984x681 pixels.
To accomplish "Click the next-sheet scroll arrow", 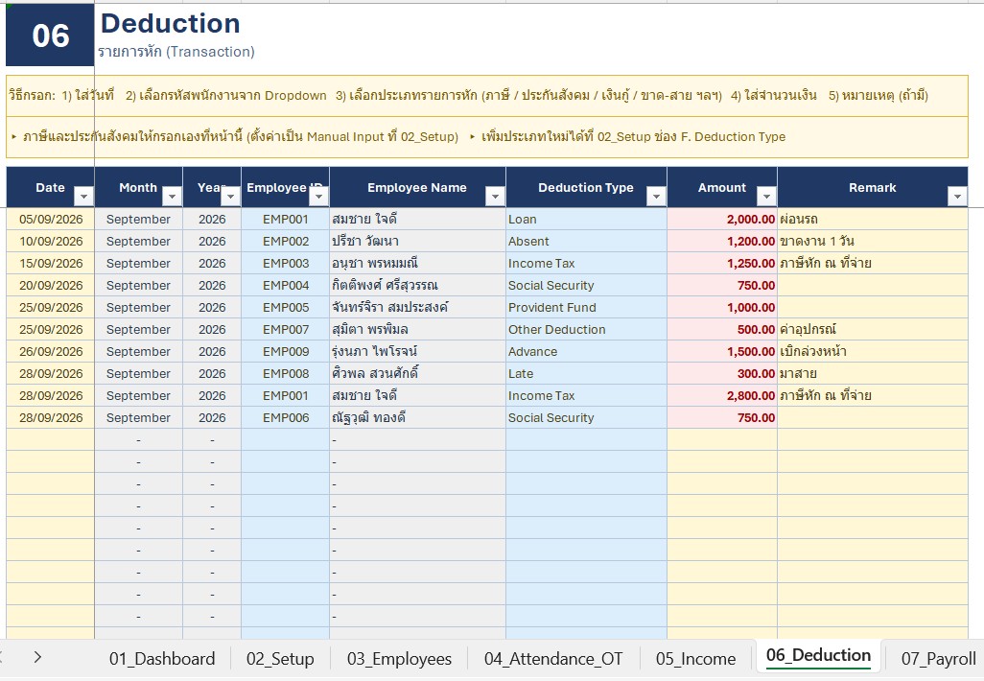I will click(37, 657).
